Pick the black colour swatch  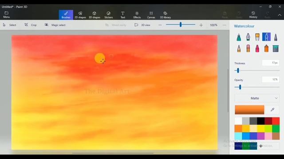pyautogui.click(x=261, y=121)
